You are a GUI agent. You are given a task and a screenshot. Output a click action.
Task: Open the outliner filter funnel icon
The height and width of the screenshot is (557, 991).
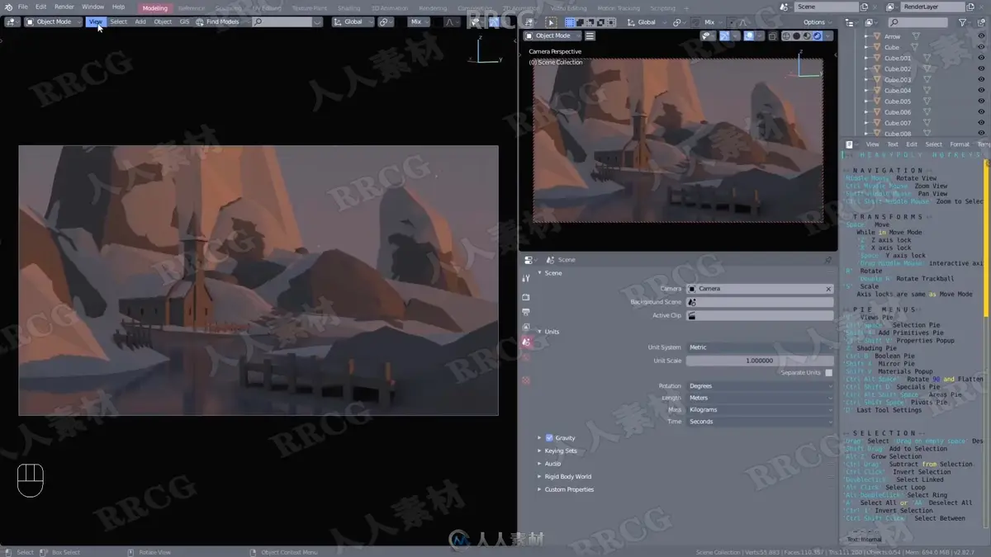[x=963, y=22]
